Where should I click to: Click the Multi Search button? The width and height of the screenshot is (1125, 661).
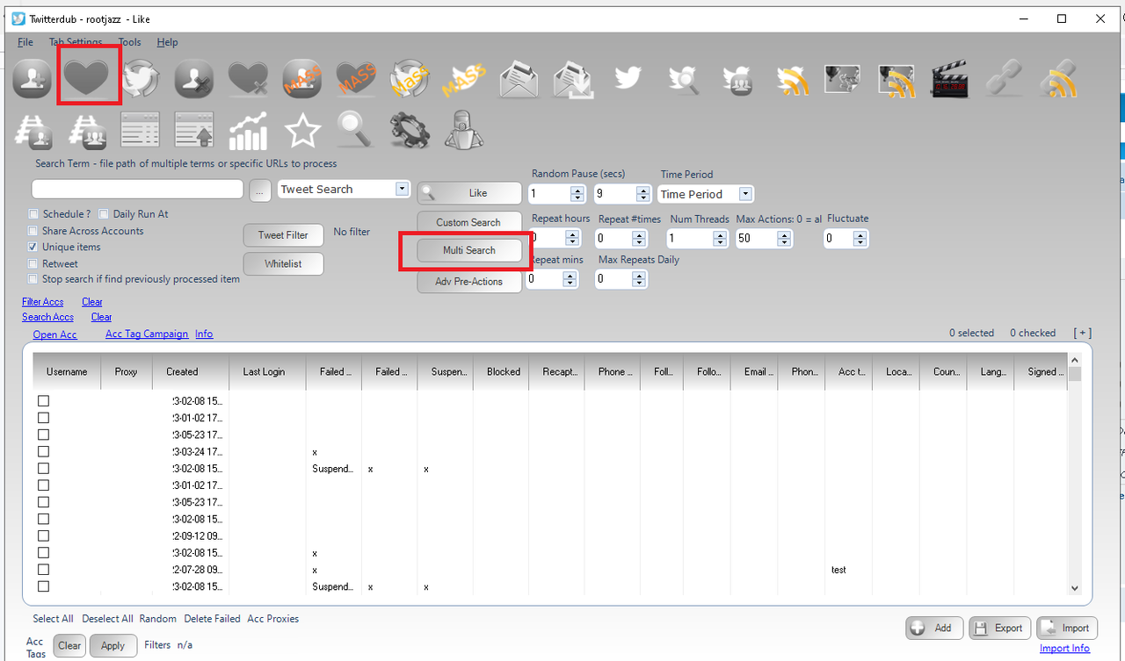[468, 250]
